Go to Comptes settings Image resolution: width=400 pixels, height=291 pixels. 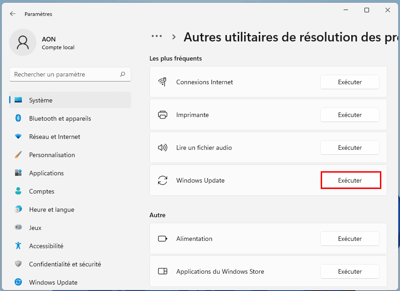pyautogui.click(x=41, y=191)
